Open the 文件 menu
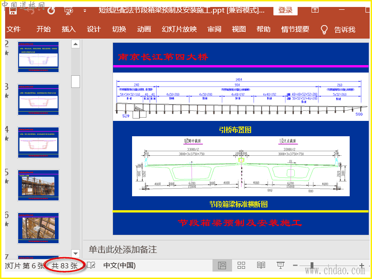This screenshot has width=372, height=279. (x=13, y=29)
